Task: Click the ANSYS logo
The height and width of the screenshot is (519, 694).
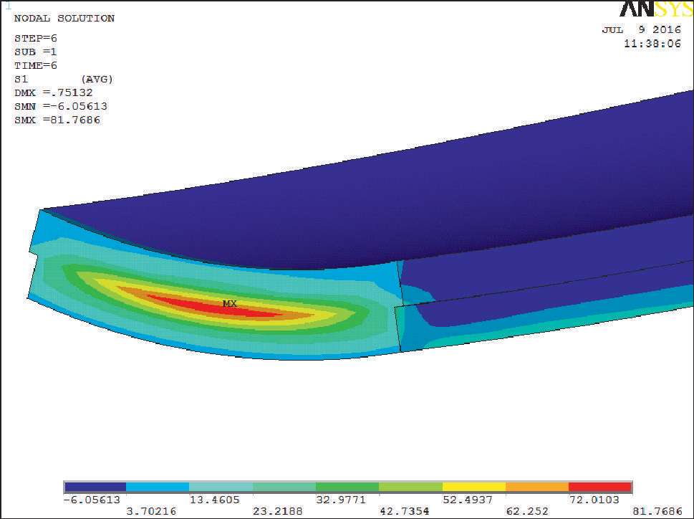Action: point(656,9)
